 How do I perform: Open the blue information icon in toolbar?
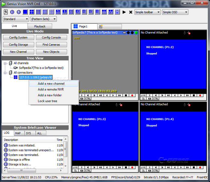click(12, 12)
